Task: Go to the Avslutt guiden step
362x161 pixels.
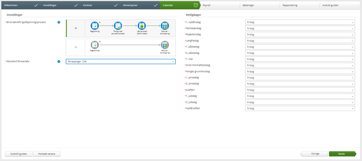Action: pyautogui.click(x=340, y=5)
